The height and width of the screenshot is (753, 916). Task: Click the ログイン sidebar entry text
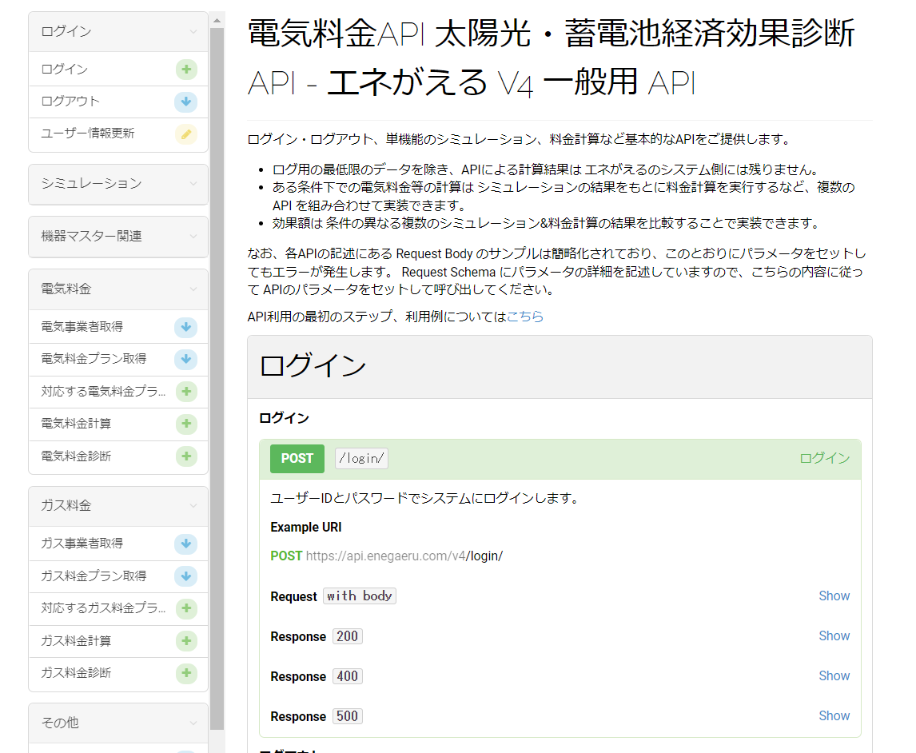click(x=64, y=69)
